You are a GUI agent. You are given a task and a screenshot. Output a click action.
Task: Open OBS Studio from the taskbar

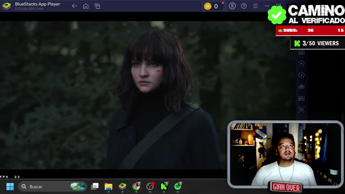point(150,186)
